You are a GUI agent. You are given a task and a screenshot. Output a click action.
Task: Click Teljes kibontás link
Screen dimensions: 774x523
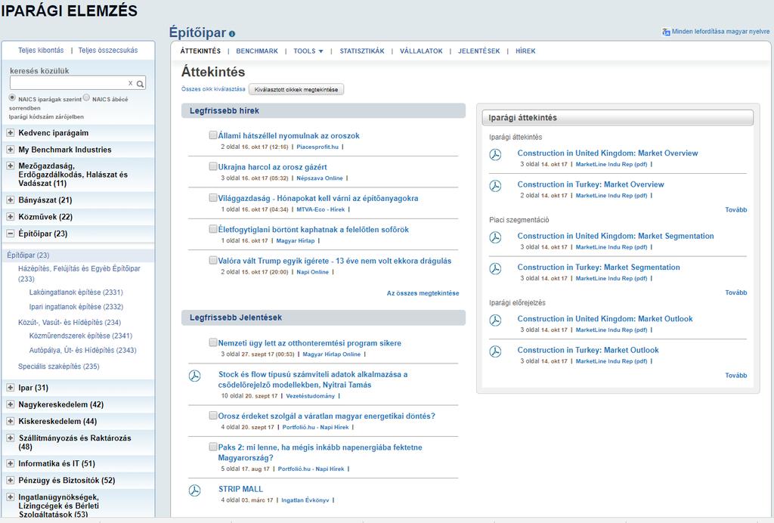[x=41, y=51]
